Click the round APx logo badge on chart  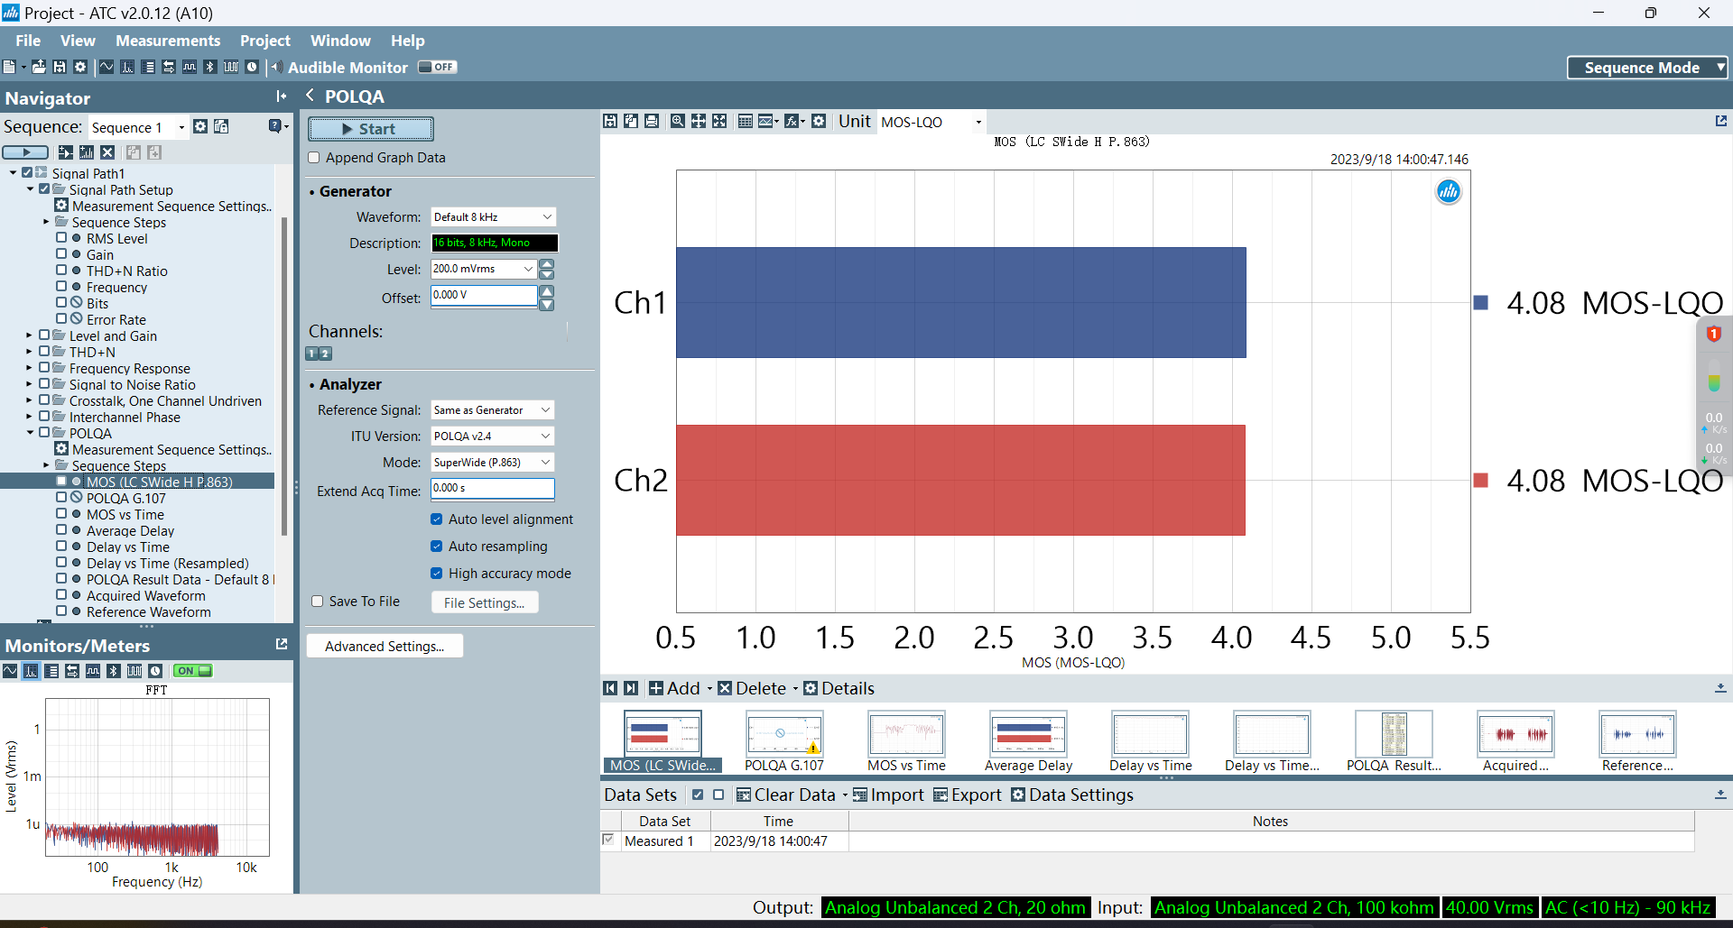(x=1449, y=191)
